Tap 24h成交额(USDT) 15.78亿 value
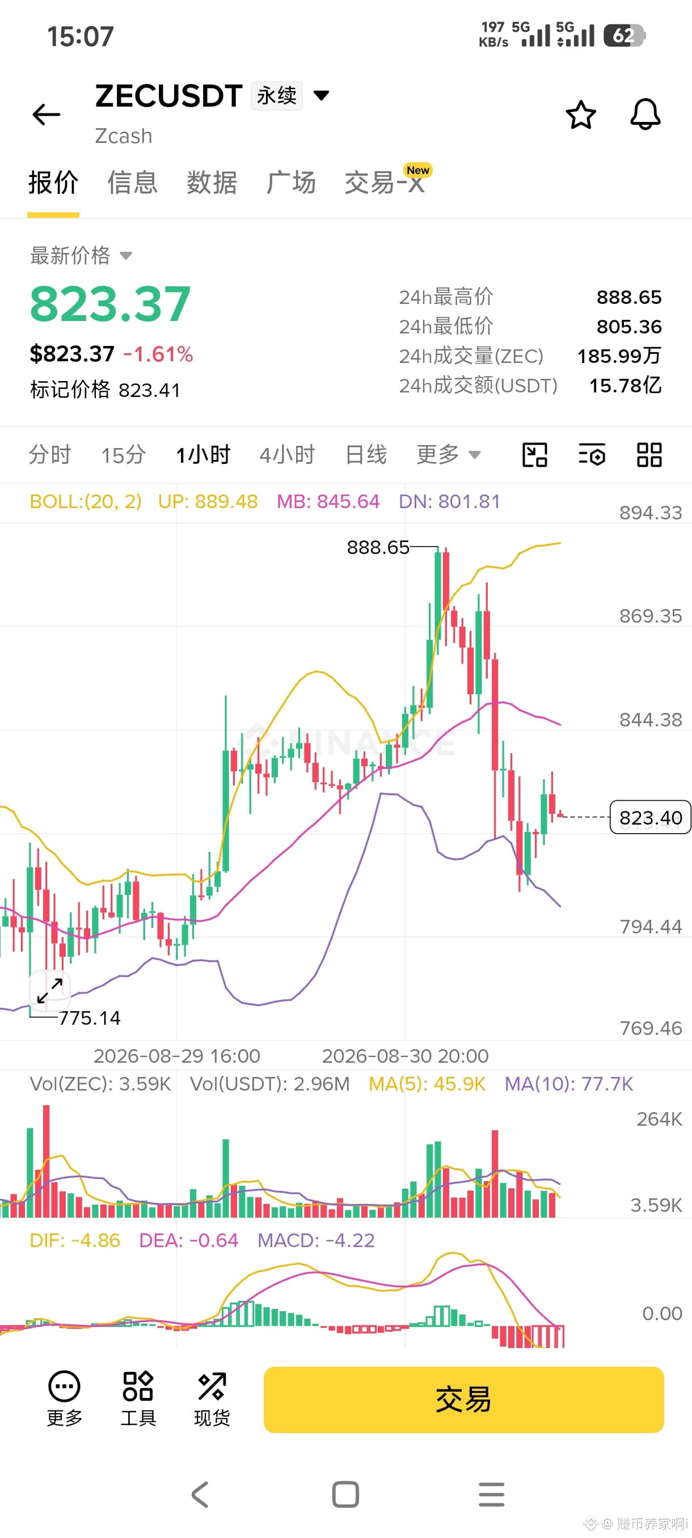 coord(625,386)
